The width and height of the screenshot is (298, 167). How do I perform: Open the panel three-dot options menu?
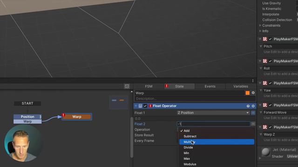click(x=253, y=81)
